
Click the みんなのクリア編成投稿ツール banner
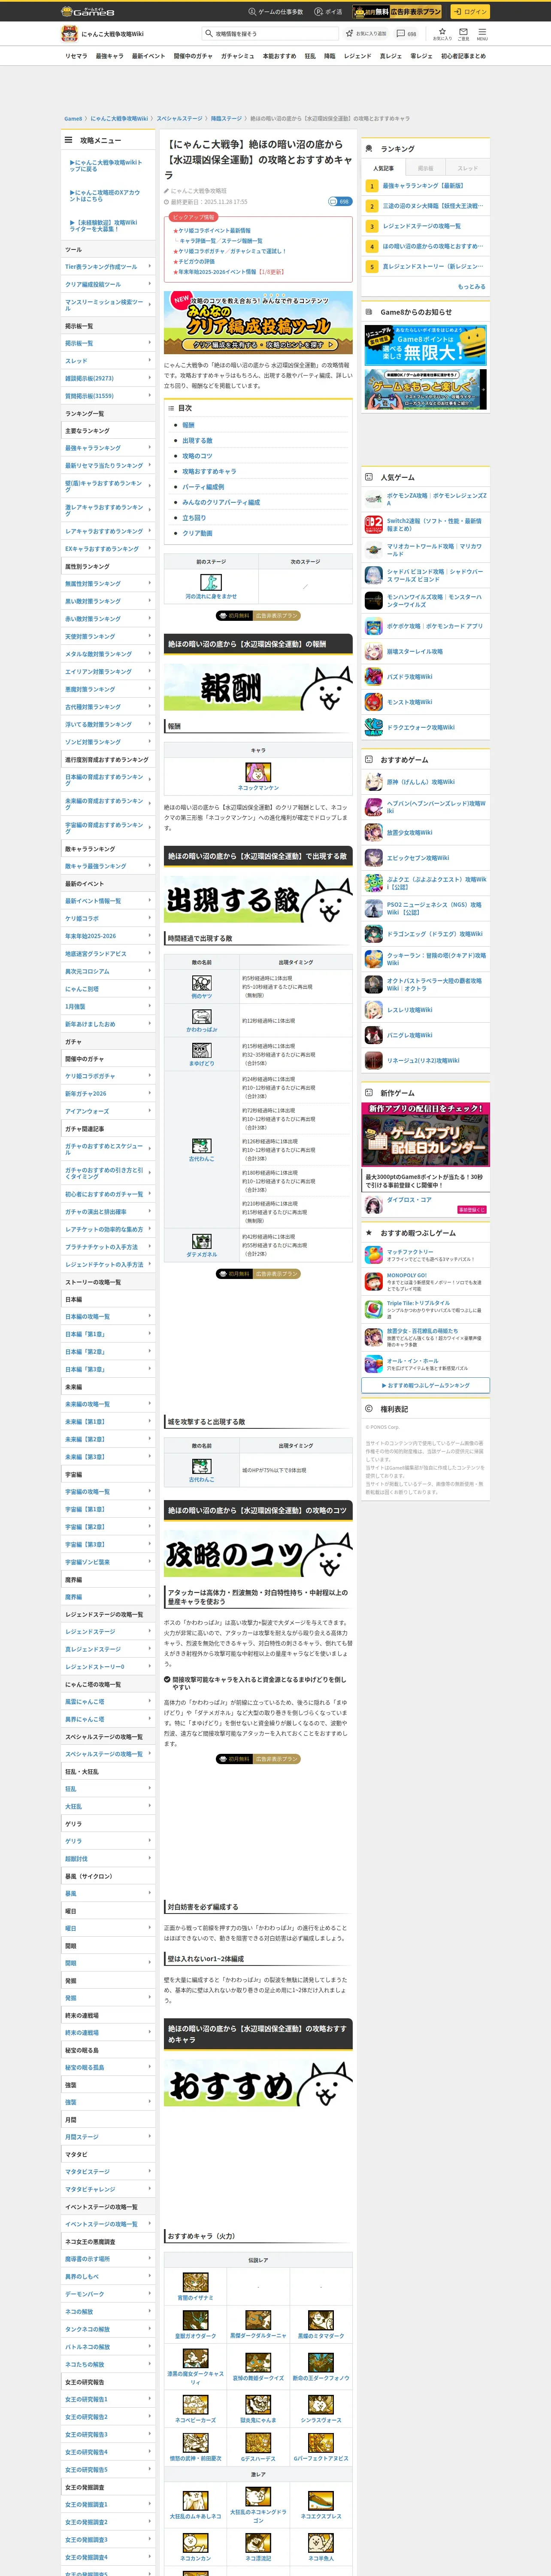pyautogui.click(x=258, y=322)
